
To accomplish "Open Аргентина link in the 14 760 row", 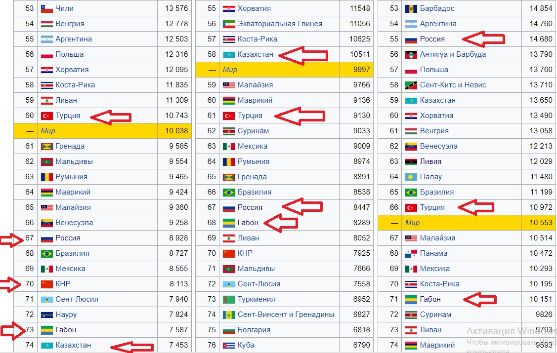I will click(438, 24).
